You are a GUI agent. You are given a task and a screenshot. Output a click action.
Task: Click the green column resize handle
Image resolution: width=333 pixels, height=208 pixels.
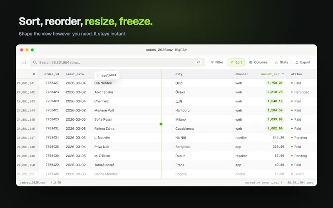(161, 124)
